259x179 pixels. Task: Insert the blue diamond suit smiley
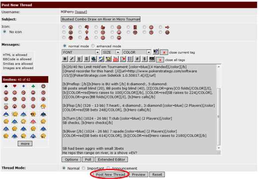coord(23,86)
